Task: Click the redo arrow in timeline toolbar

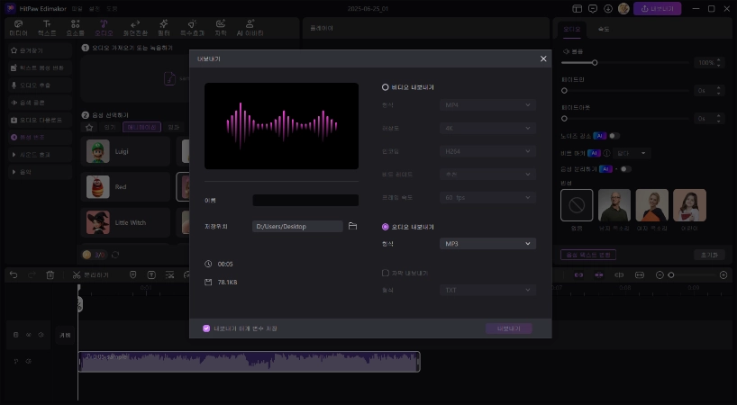Action: 32,275
